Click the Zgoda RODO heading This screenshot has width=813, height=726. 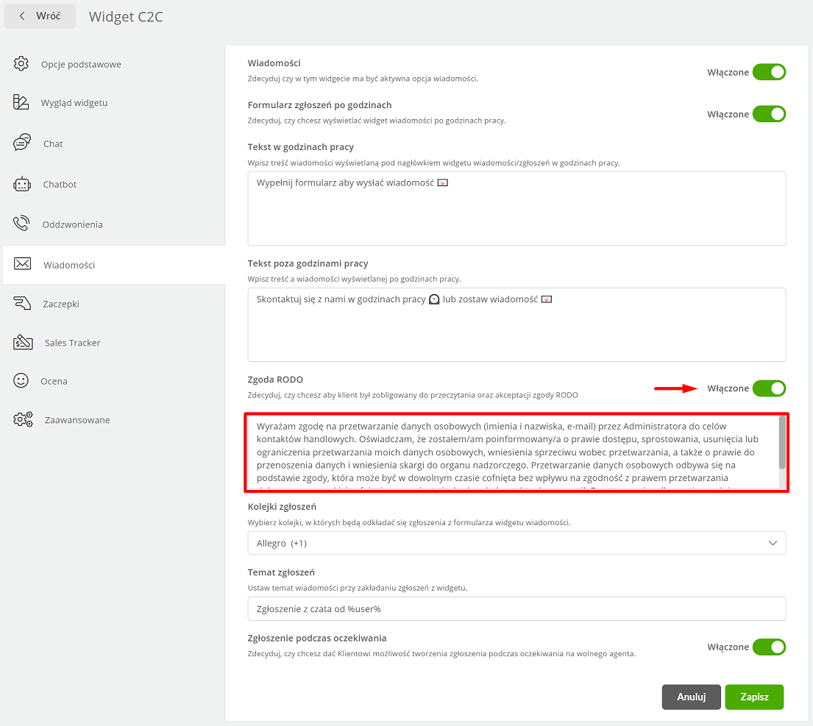(x=275, y=380)
